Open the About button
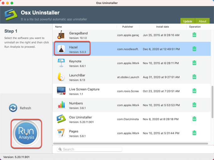 tap(202, 21)
